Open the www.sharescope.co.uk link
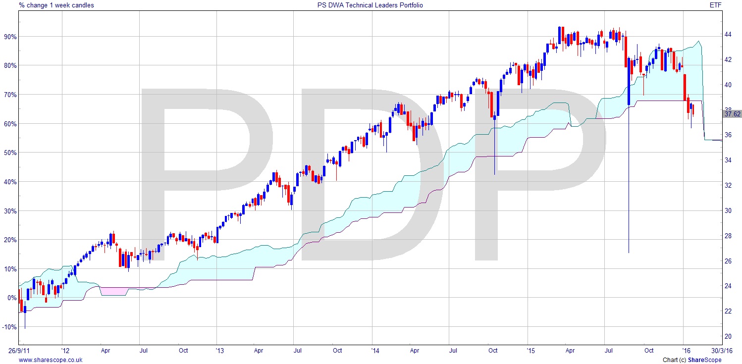 51,360
